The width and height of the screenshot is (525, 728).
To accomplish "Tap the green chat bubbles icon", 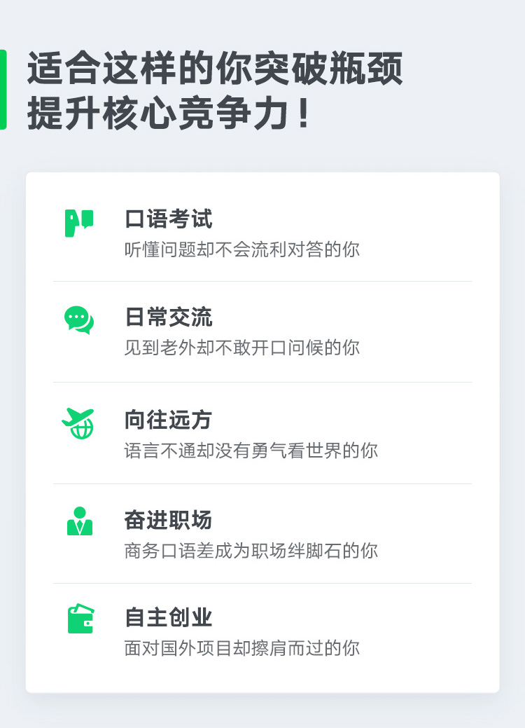I will 79,320.
